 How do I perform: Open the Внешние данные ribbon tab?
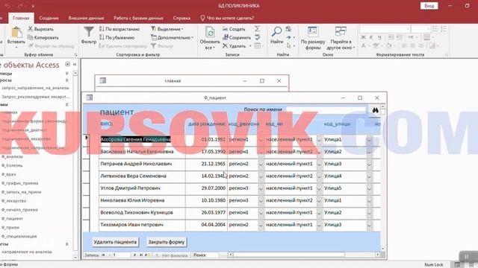pos(86,18)
